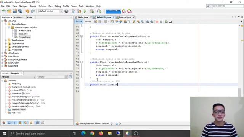
Task: Collapse rotacionDobleDerecha method code fold
Action: [81, 62]
